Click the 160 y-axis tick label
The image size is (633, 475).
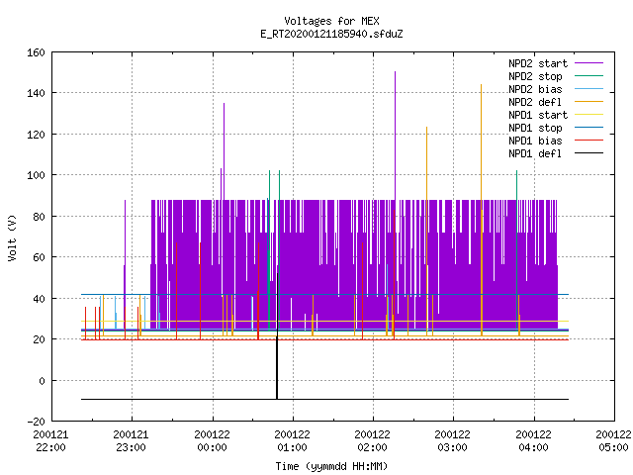click(x=36, y=52)
